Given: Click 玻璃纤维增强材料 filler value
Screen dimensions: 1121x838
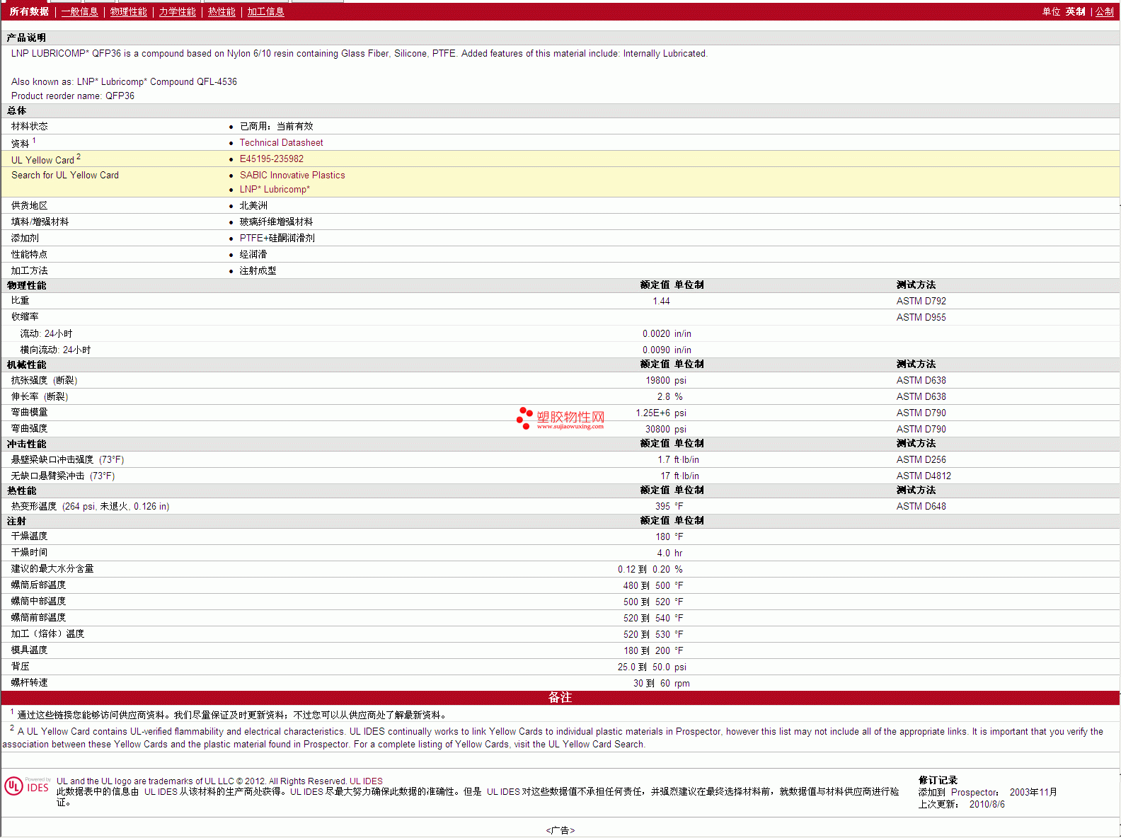Looking at the screenshot, I should tap(276, 222).
